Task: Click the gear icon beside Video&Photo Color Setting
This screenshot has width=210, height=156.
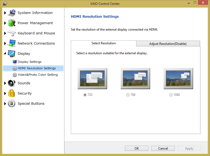Action: tap(15, 75)
